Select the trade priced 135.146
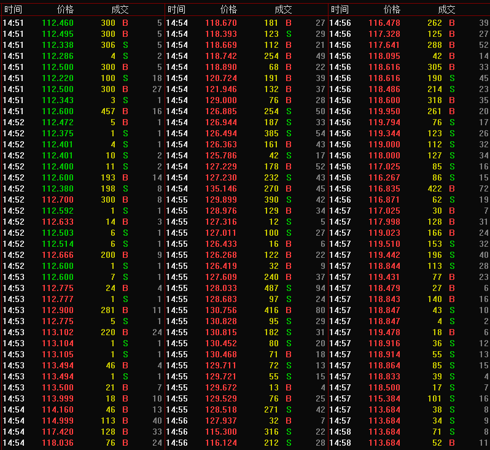Screen dimensions: 490x450 pos(221,188)
